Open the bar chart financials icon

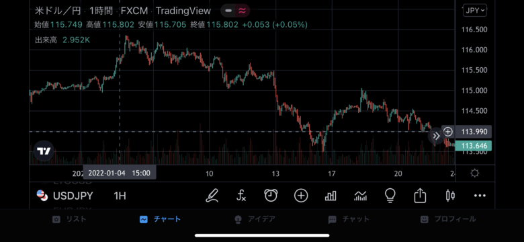click(x=331, y=196)
